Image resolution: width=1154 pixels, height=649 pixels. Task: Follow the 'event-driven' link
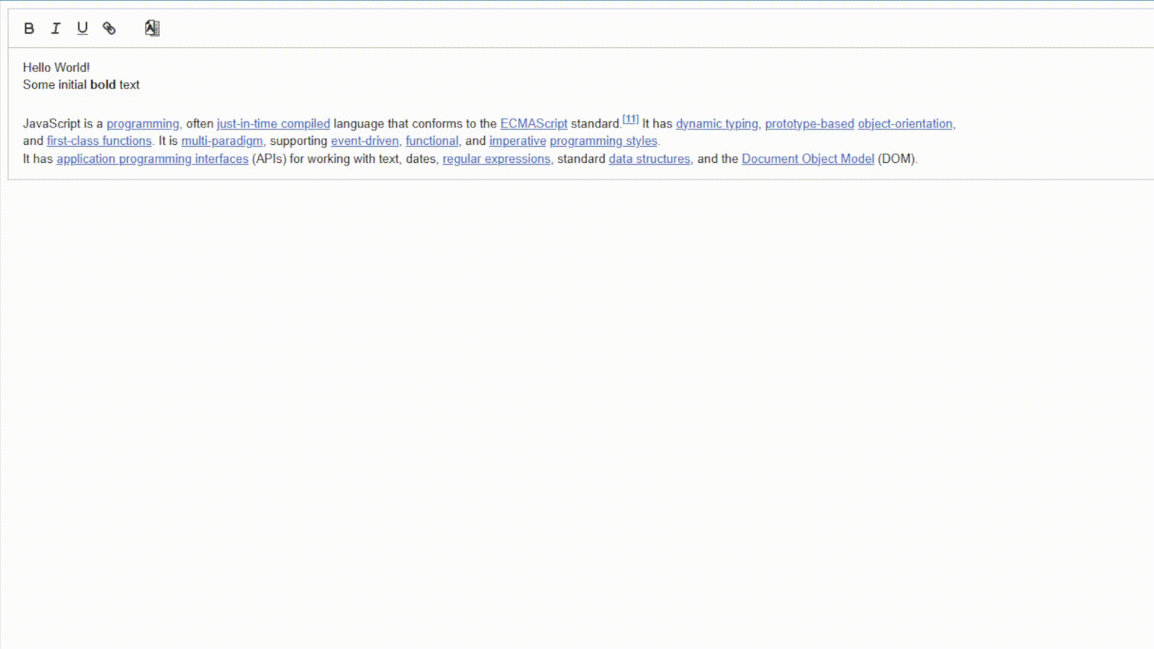click(x=364, y=141)
